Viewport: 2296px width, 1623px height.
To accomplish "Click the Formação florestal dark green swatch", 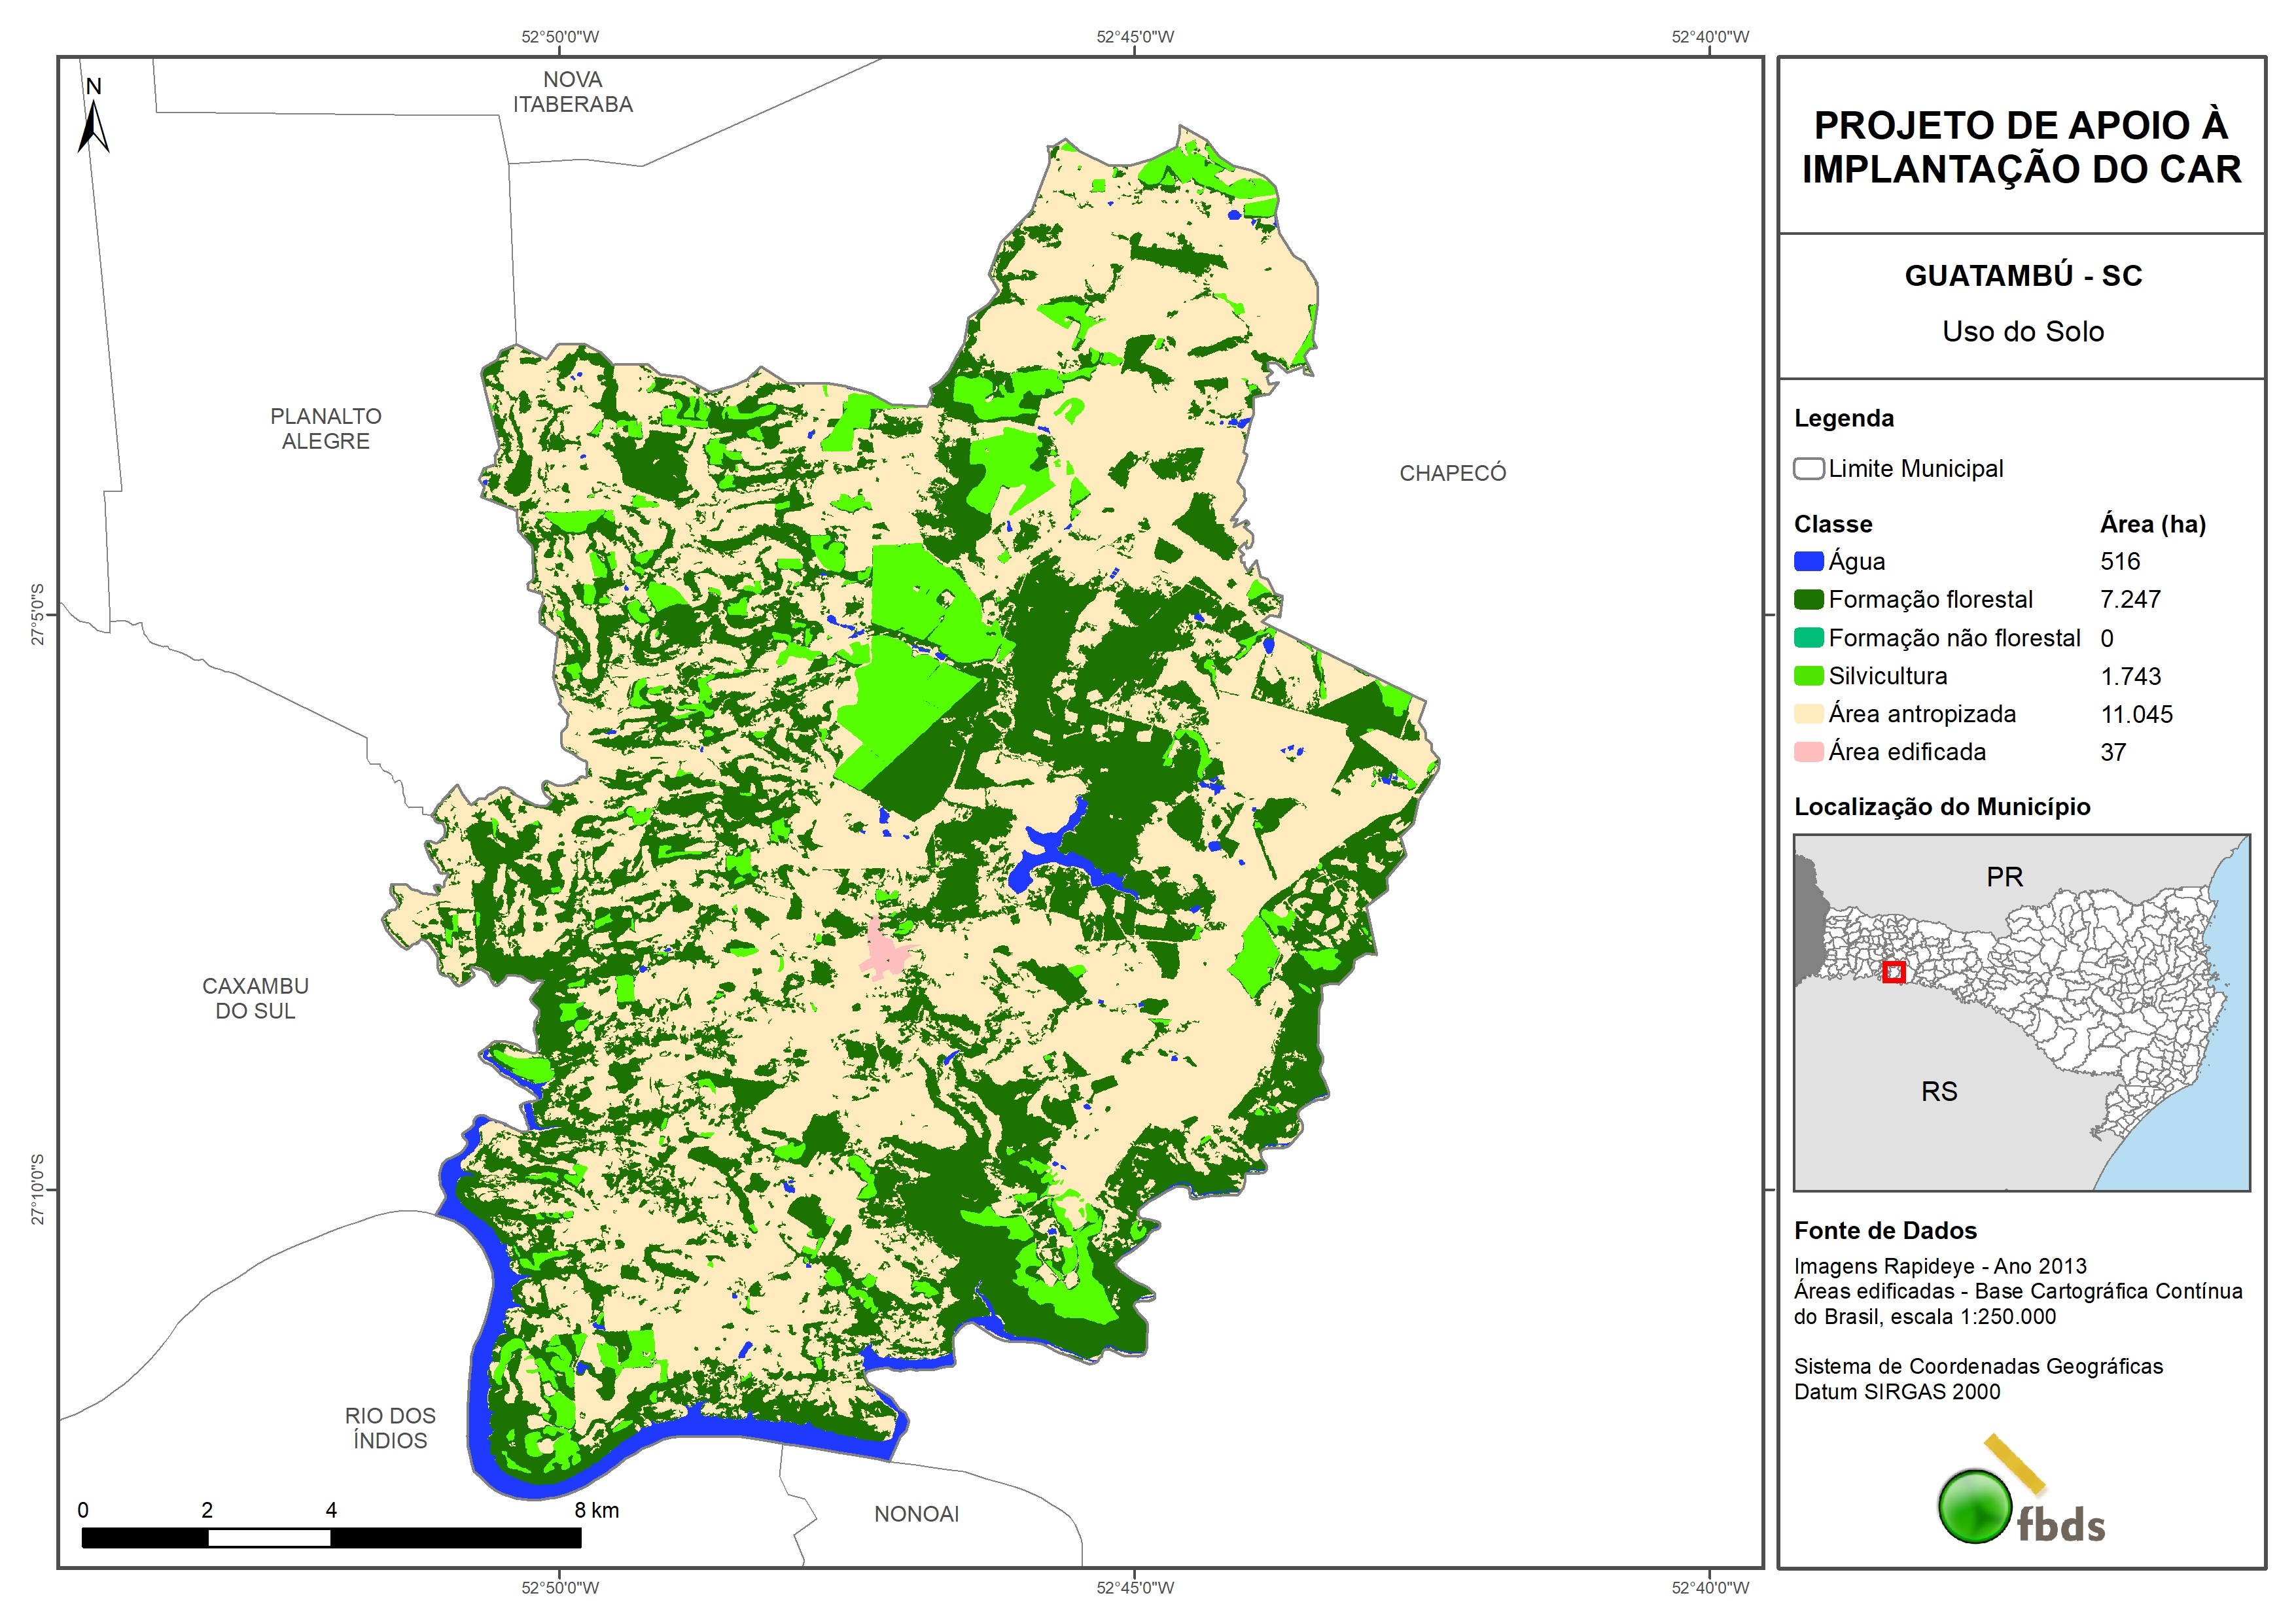I will click(x=1808, y=600).
